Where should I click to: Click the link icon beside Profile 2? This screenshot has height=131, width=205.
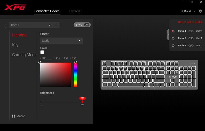tap(191, 38)
